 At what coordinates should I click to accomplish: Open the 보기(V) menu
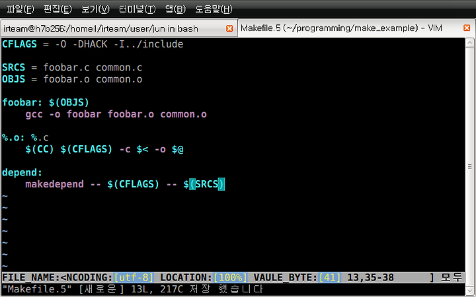[x=95, y=9]
